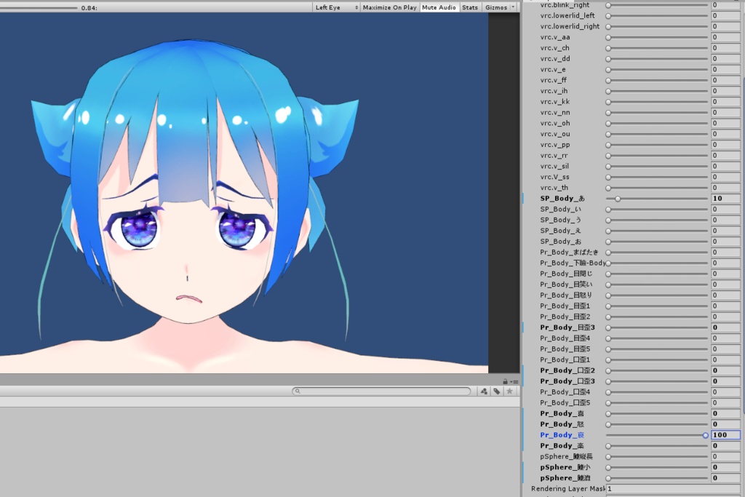The image size is (745, 497).
Task: Click the SP_Body_あ slider handle
Action: pyautogui.click(x=618, y=199)
